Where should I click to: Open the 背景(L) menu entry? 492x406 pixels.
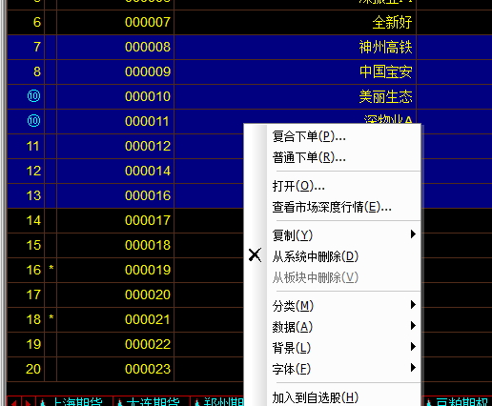[333, 348]
